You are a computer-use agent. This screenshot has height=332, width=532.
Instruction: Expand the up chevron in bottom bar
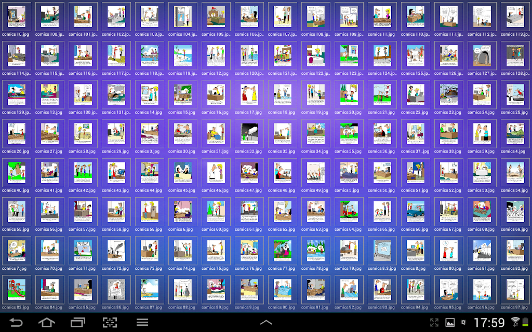click(x=266, y=323)
